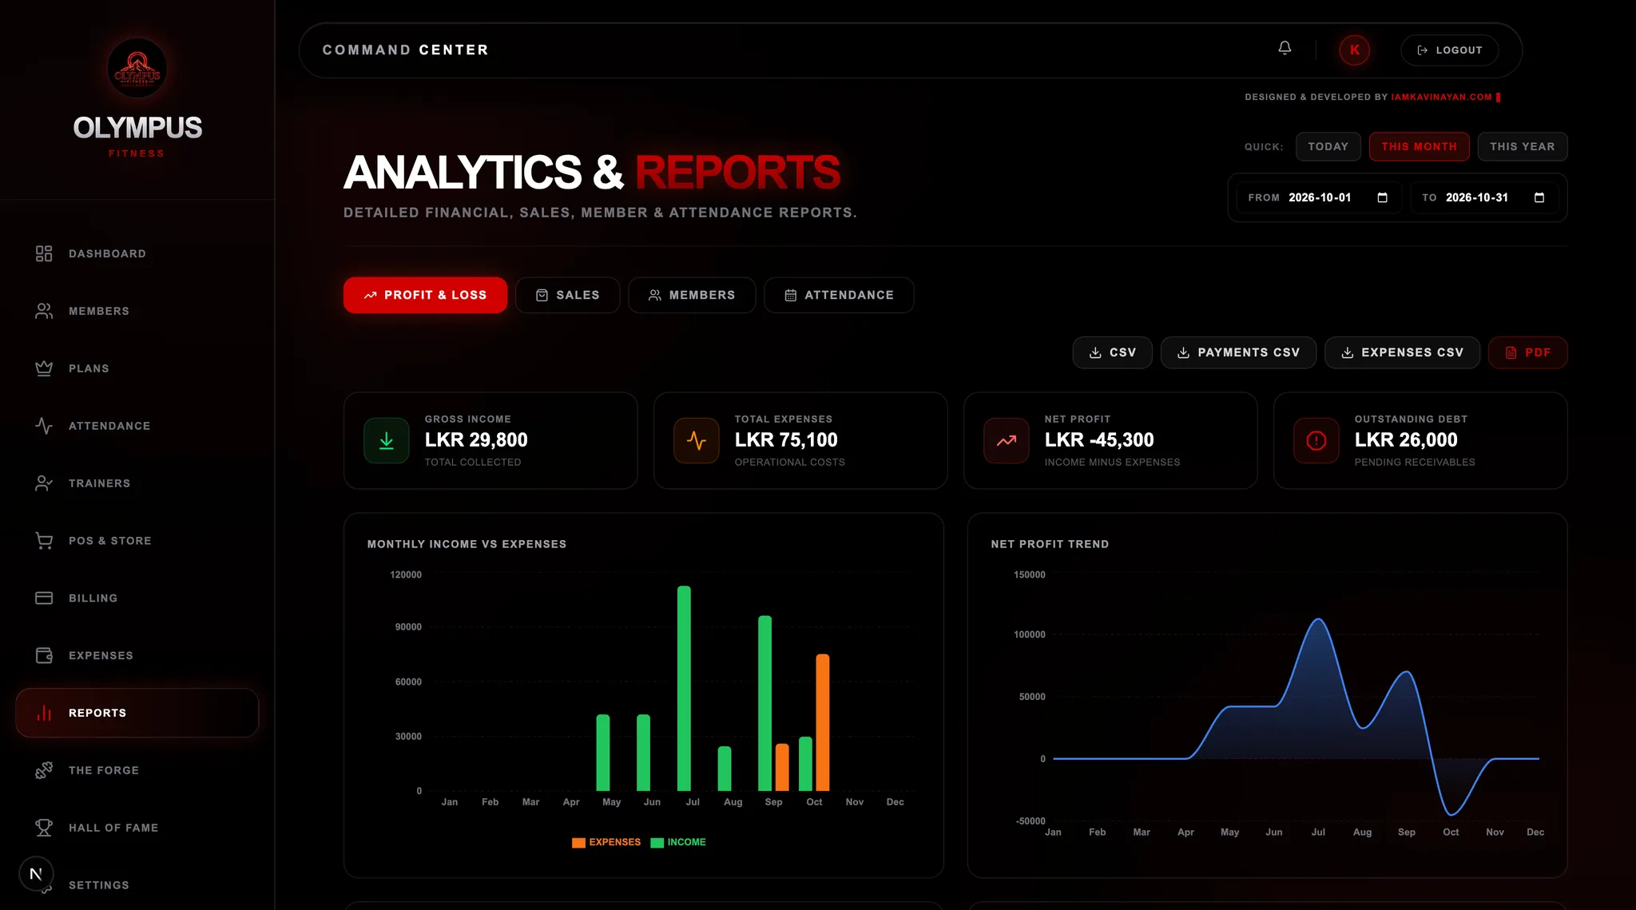1636x910 pixels.
Task: Click the Gross Income download-arrow icon
Action: 387,441
